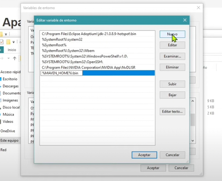Select the NVIDIA App NvDLISR path entry
222x181 pixels.
coord(89,68)
